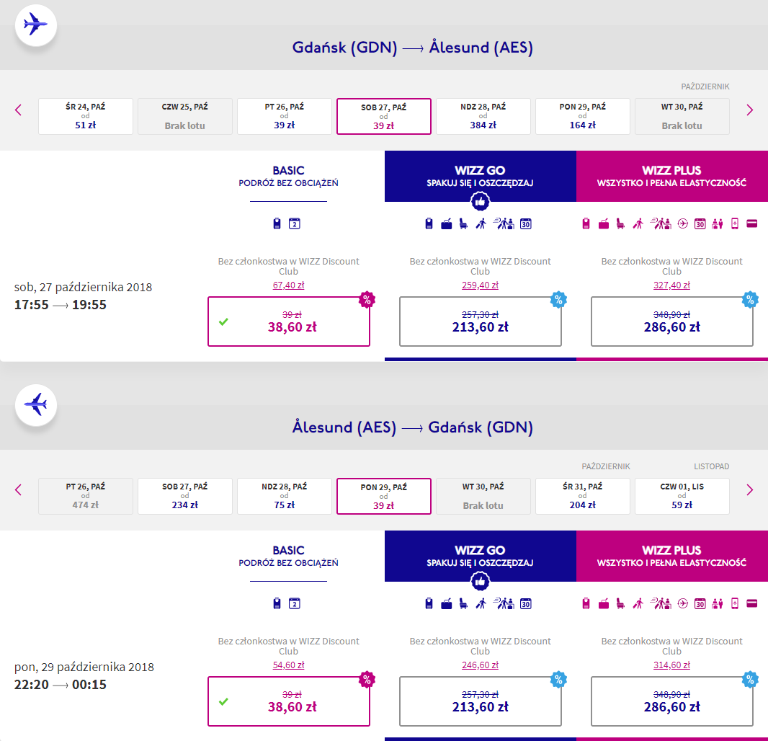
Task: Click the card icon under outbound WIZZ PLUS
Action: point(752,224)
